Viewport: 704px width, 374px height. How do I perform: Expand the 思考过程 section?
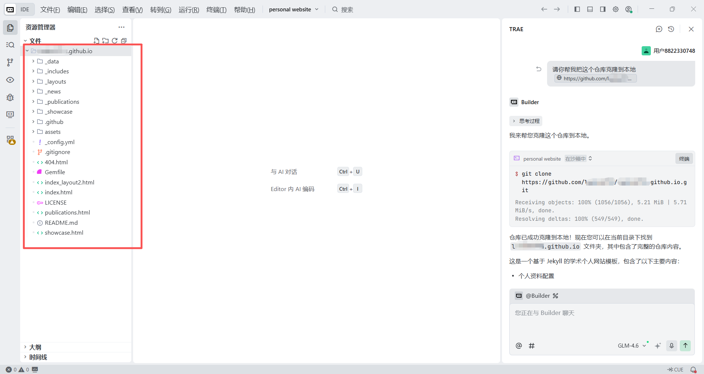tap(526, 121)
